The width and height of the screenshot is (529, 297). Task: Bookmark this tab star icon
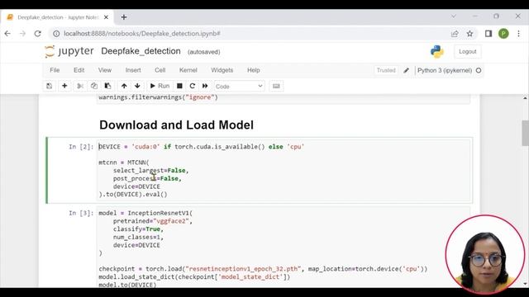469,34
